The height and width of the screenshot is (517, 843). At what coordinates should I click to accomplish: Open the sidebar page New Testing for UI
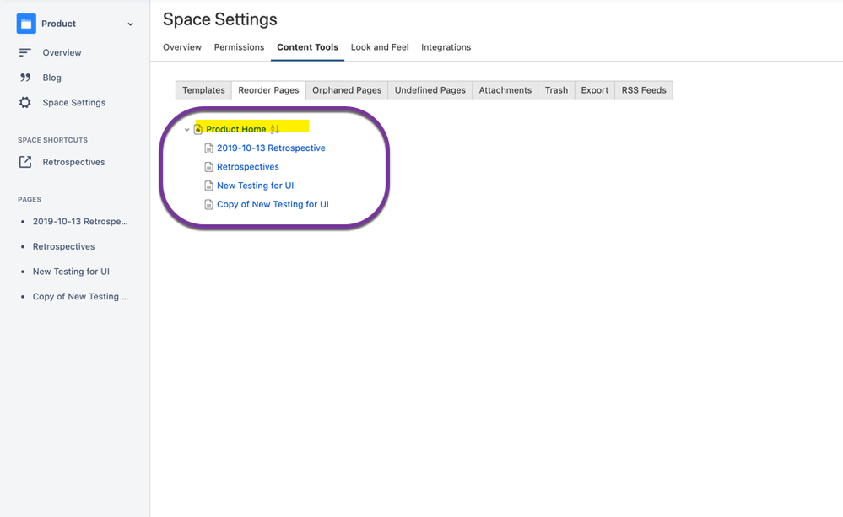point(71,272)
